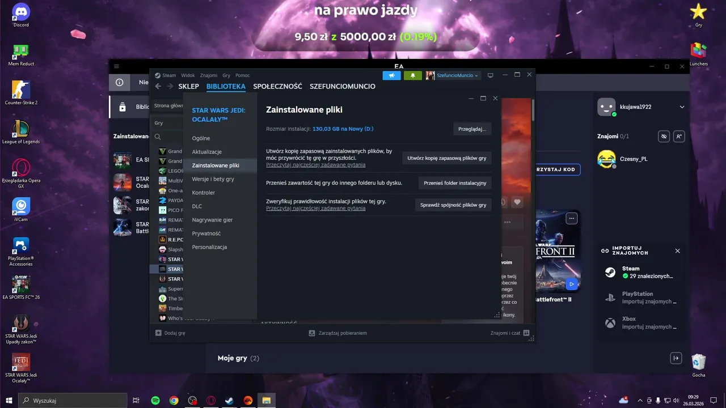Image resolution: width=726 pixels, height=408 pixels.
Task: Open Windows Start menu
Action: point(9,401)
